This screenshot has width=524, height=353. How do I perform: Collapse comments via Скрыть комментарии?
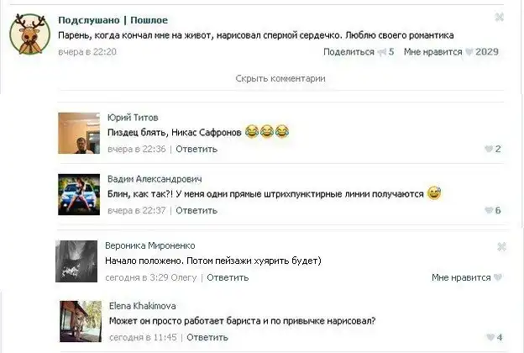coord(280,78)
